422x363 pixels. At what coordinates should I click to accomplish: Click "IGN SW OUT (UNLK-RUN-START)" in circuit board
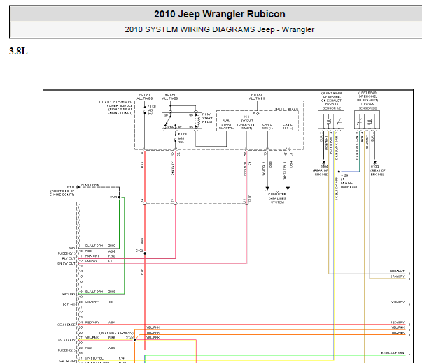246,122
